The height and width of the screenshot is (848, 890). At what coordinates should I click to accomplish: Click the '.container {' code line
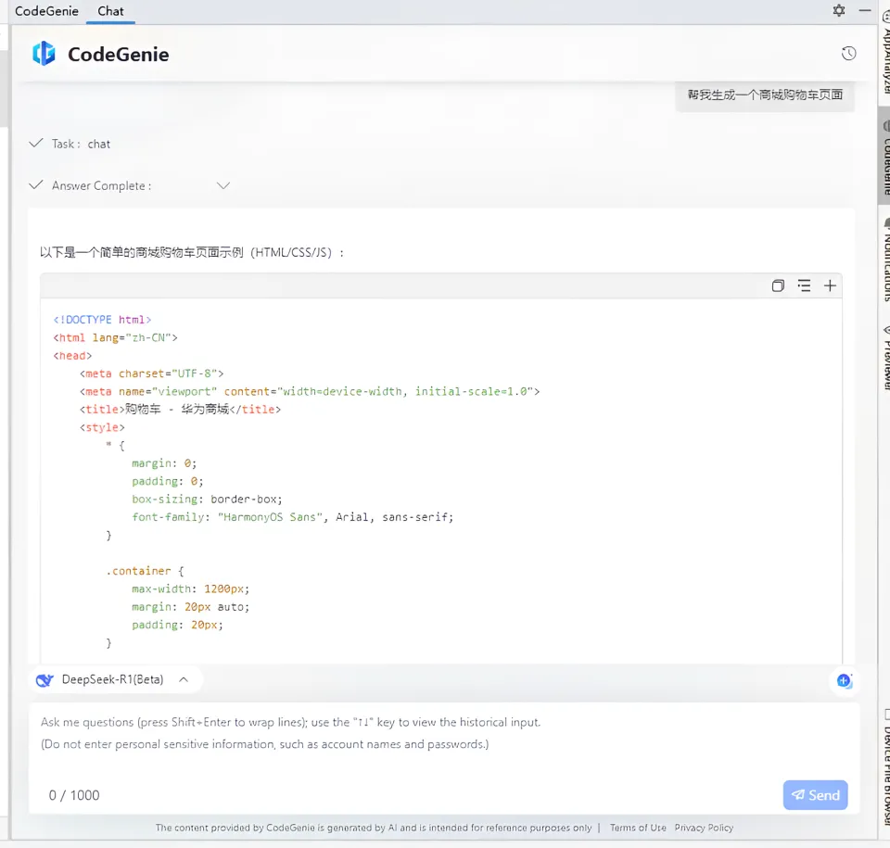(x=145, y=571)
